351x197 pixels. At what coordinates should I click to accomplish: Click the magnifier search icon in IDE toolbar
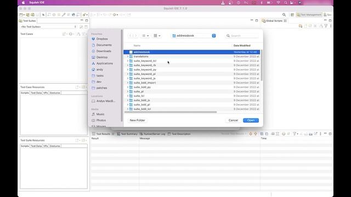point(284,15)
